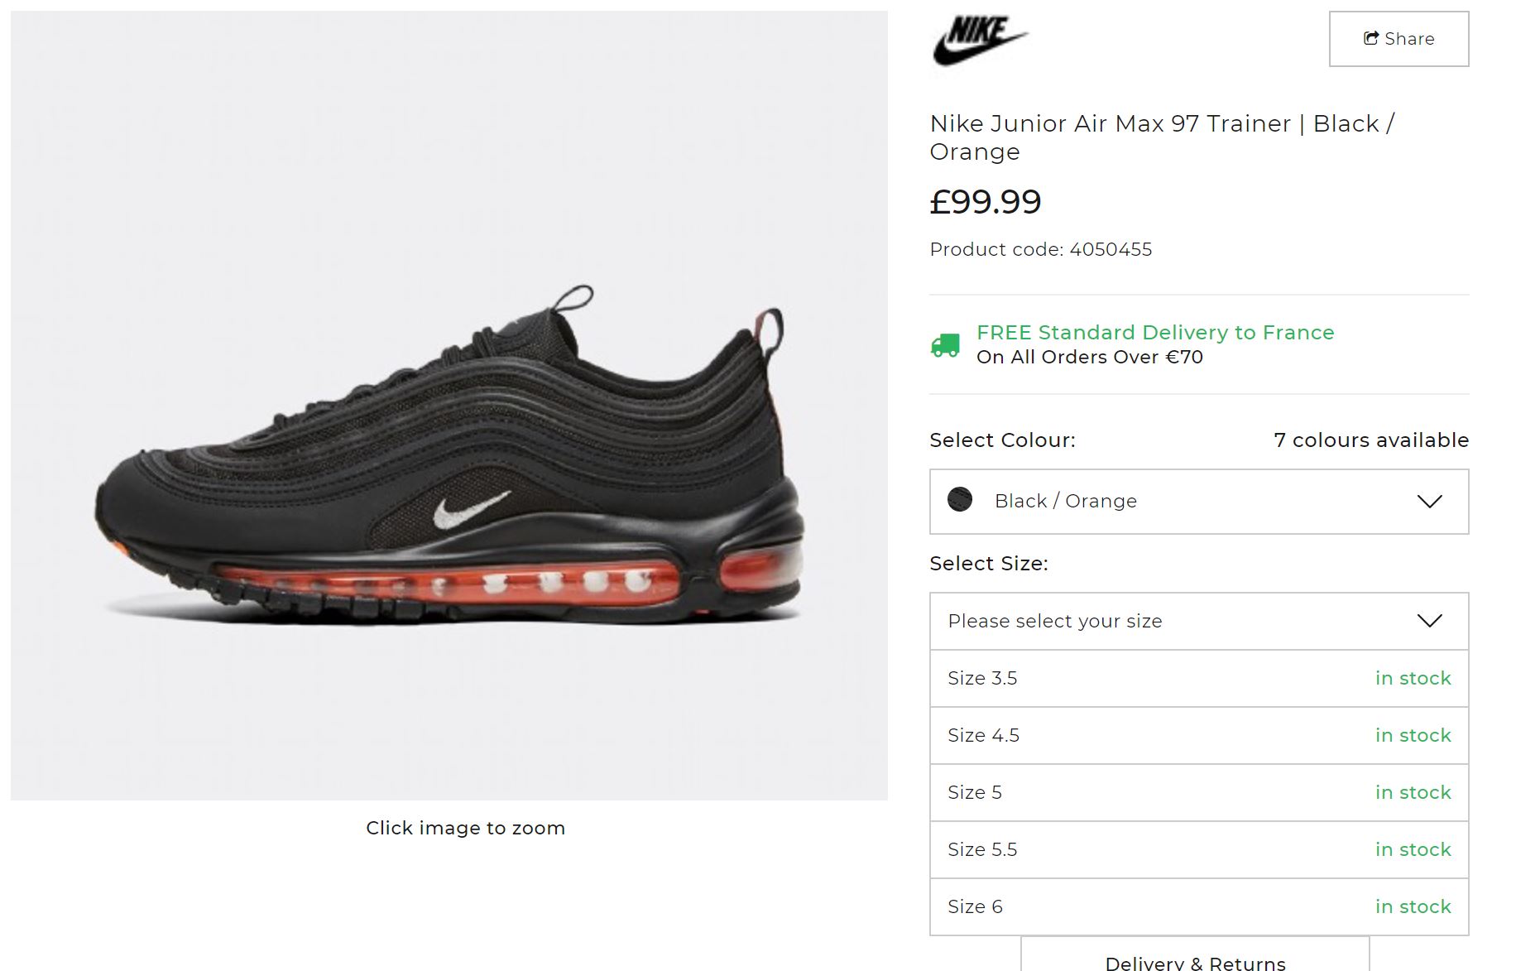Expand the colour dropdown chevron
1516x971 pixels.
(x=1429, y=502)
